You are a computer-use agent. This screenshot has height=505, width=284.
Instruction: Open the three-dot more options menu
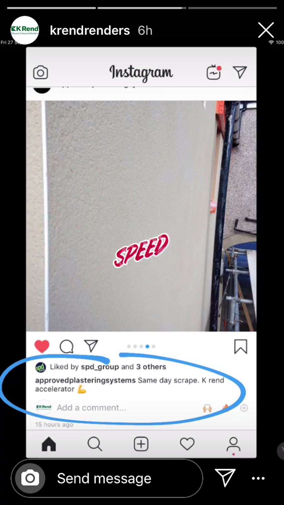point(258,478)
